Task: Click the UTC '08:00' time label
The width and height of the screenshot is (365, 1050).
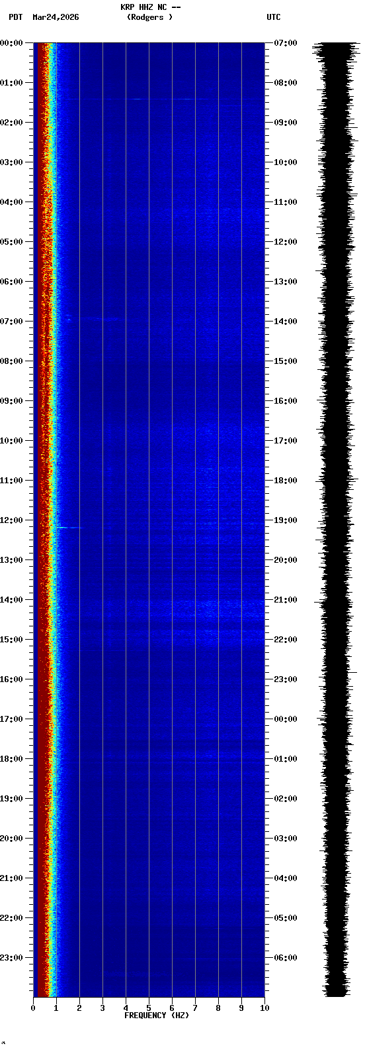Action: coord(285,83)
